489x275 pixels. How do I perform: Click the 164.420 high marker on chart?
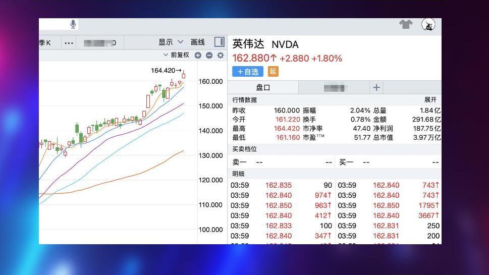(166, 71)
